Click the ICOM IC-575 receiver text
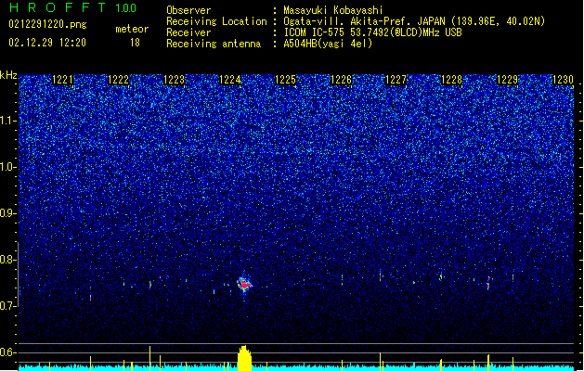This screenshot has height=371, width=584. 372,32
